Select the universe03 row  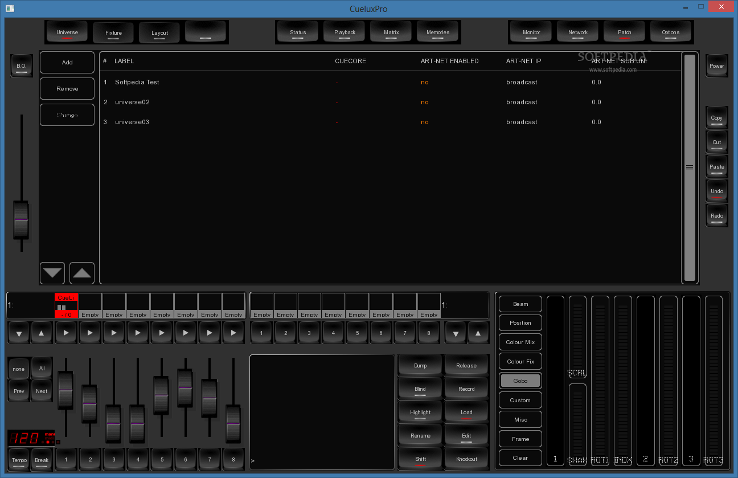(390, 122)
